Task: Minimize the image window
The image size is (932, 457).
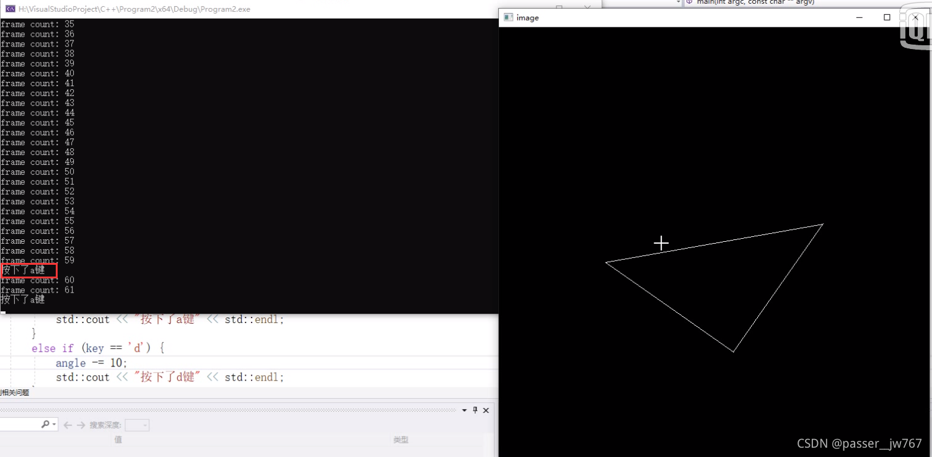Action: click(x=859, y=17)
